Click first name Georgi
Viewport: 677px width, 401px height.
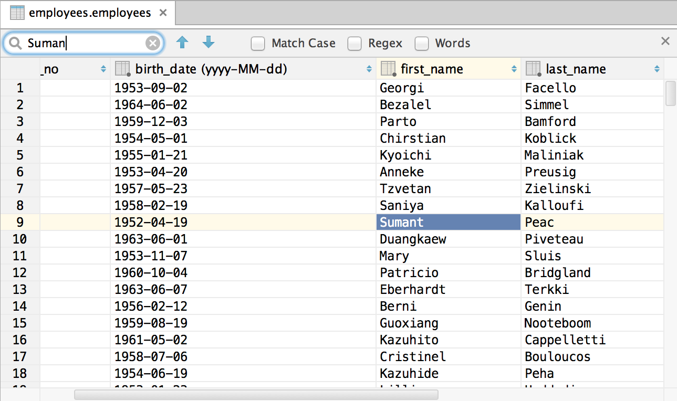coord(402,88)
